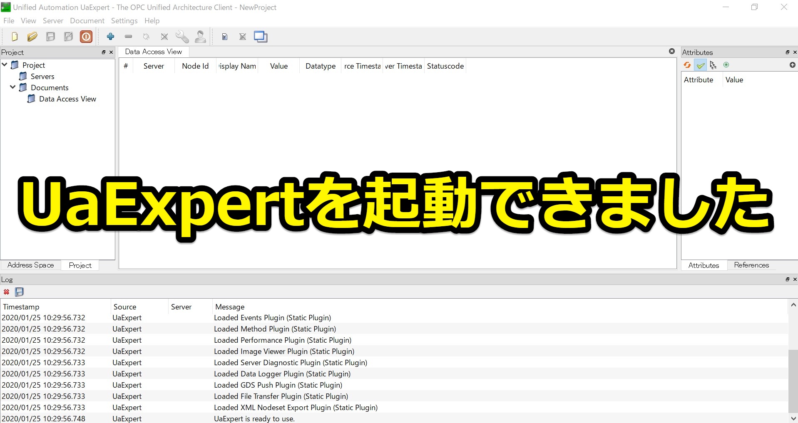Collapse the Documents tree node
The height and width of the screenshot is (423, 798).
coord(12,87)
